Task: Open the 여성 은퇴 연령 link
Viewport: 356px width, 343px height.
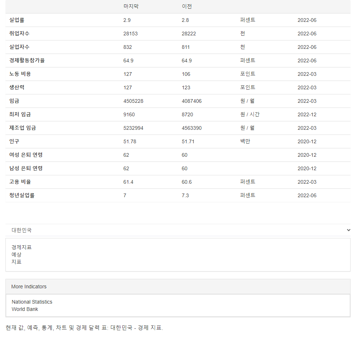Action: coord(26,155)
